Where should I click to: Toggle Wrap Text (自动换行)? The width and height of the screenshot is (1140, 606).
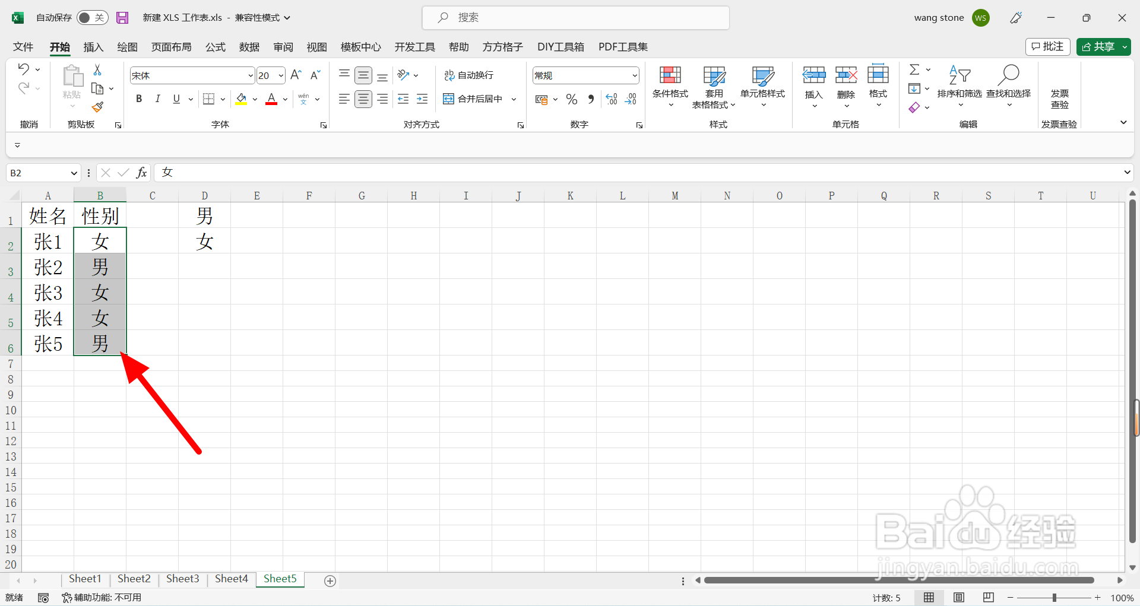469,75
